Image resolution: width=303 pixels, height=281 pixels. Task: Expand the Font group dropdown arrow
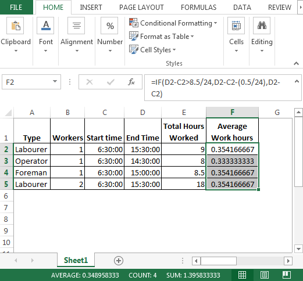[45, 51]
